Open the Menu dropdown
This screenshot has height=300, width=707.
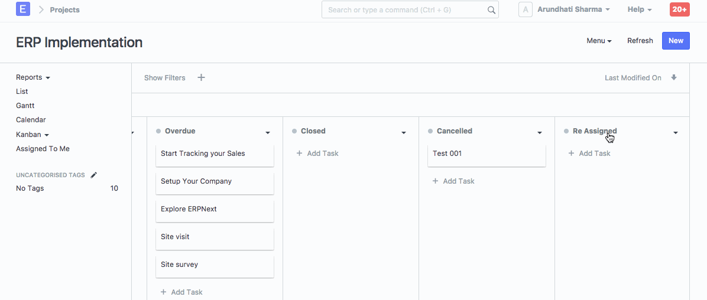point(599,41)
